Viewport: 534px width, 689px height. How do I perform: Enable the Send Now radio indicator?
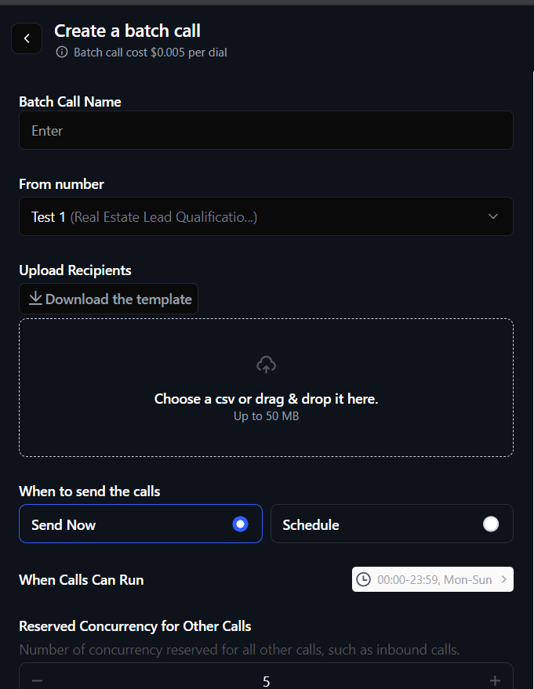coord(240,524)
